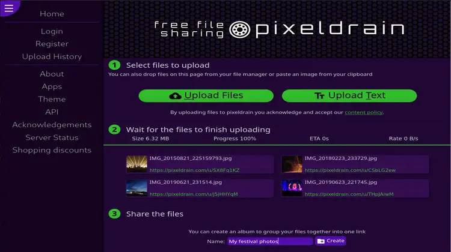
Task: Open the content policy link
Action: [x=364, y=112]
